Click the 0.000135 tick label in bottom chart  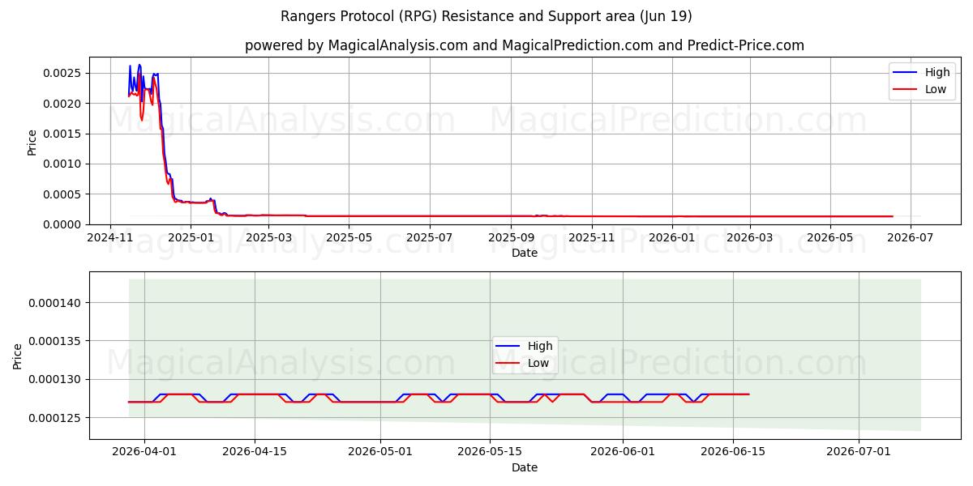coord(57,341)
